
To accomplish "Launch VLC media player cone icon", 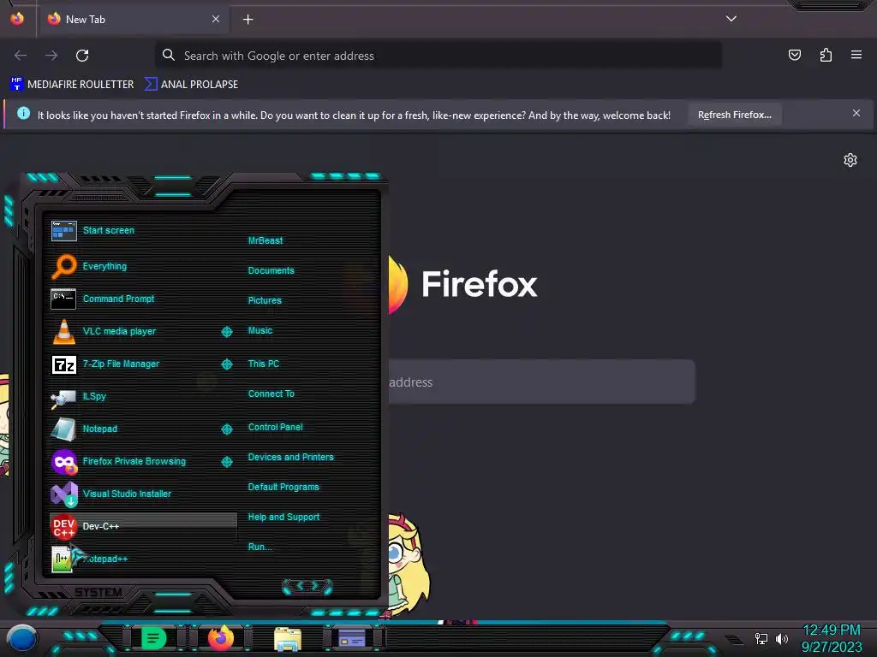I will pyautogui.click(x=63, y=331).
